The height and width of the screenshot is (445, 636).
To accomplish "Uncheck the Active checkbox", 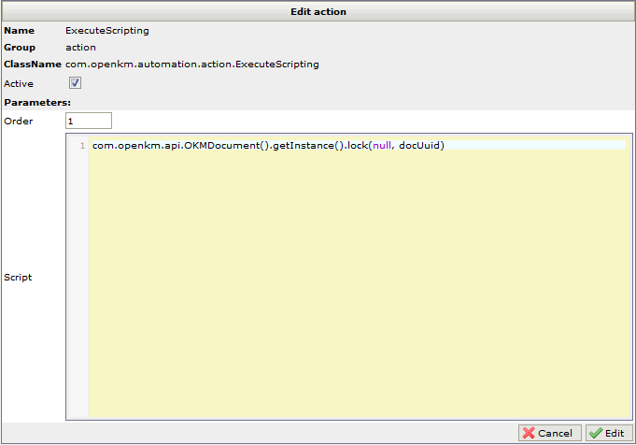I will (x=75, y=83).
